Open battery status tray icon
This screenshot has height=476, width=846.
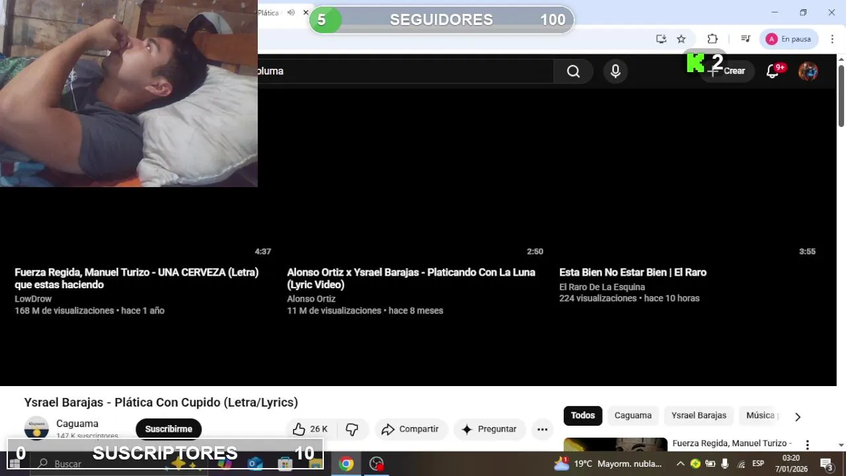pos(711,463)
